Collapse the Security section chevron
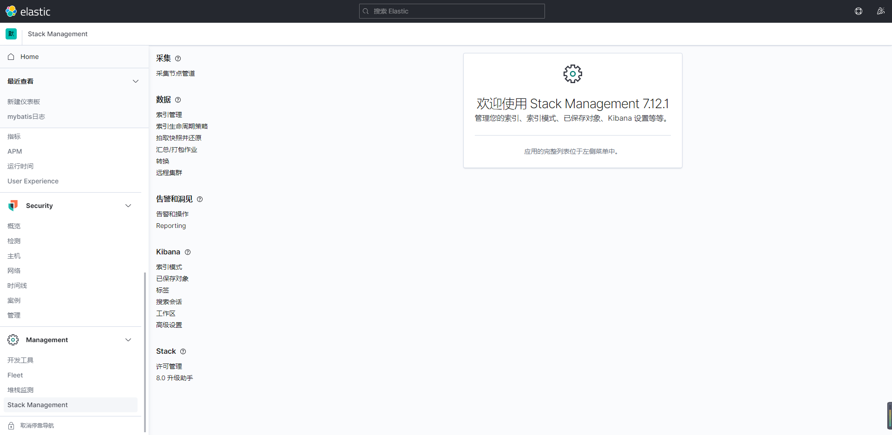The image size is (892, 435). coord(128,206)
